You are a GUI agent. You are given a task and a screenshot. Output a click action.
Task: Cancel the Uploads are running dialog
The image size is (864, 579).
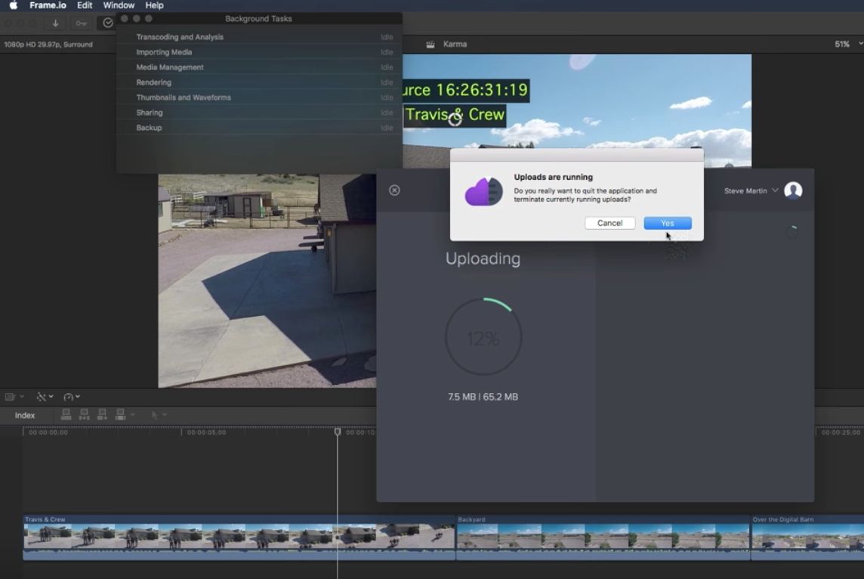click(609, 223)
